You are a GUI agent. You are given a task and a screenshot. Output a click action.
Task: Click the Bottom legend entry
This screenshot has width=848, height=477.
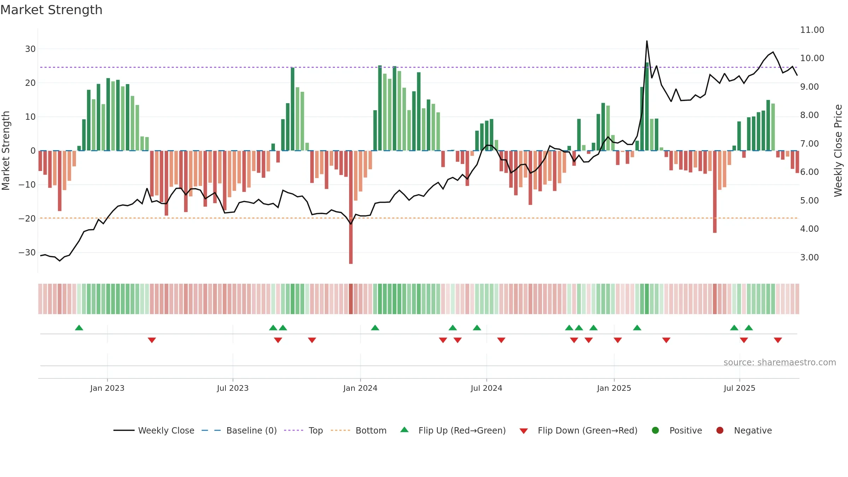click(358, 430)
